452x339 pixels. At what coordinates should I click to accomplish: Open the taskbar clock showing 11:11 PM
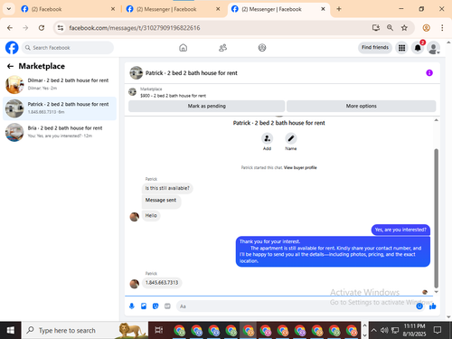(x=414, y=330)
